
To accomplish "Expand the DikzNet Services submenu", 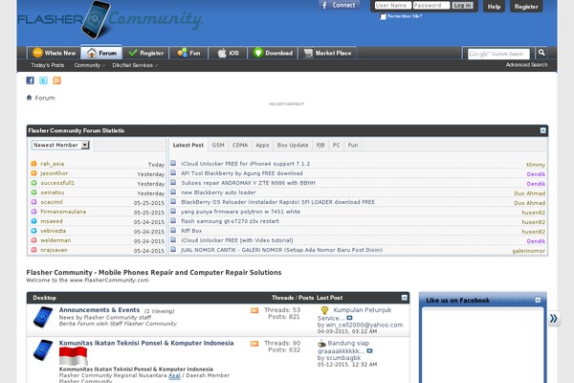I will click(135, 65).
